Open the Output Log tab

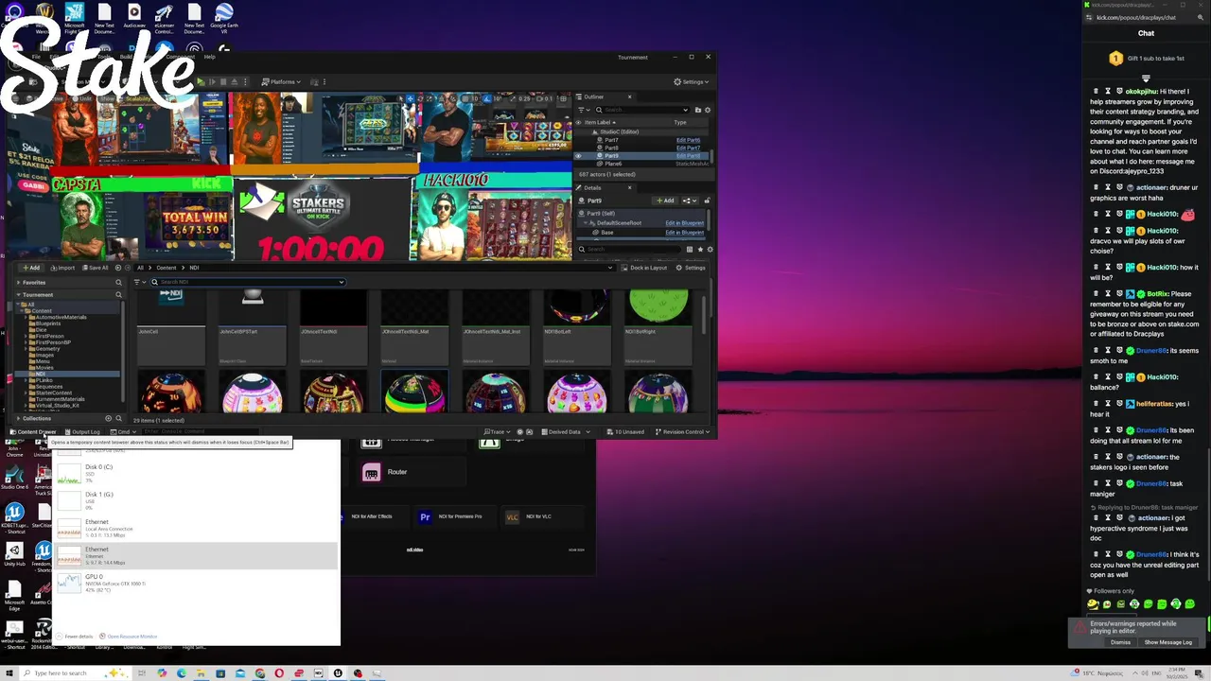pyautogui.click(x=83, y=431)
